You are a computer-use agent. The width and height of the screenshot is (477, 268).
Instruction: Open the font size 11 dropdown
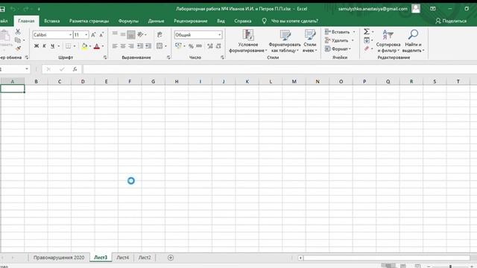click(86, 35)
